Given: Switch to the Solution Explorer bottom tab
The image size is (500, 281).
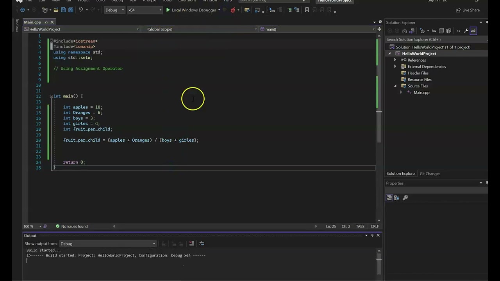Looking at the screenshot, I should (401, 174).
